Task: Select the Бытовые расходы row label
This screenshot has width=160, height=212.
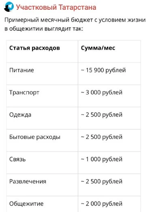Action: [x=35, y=137]
